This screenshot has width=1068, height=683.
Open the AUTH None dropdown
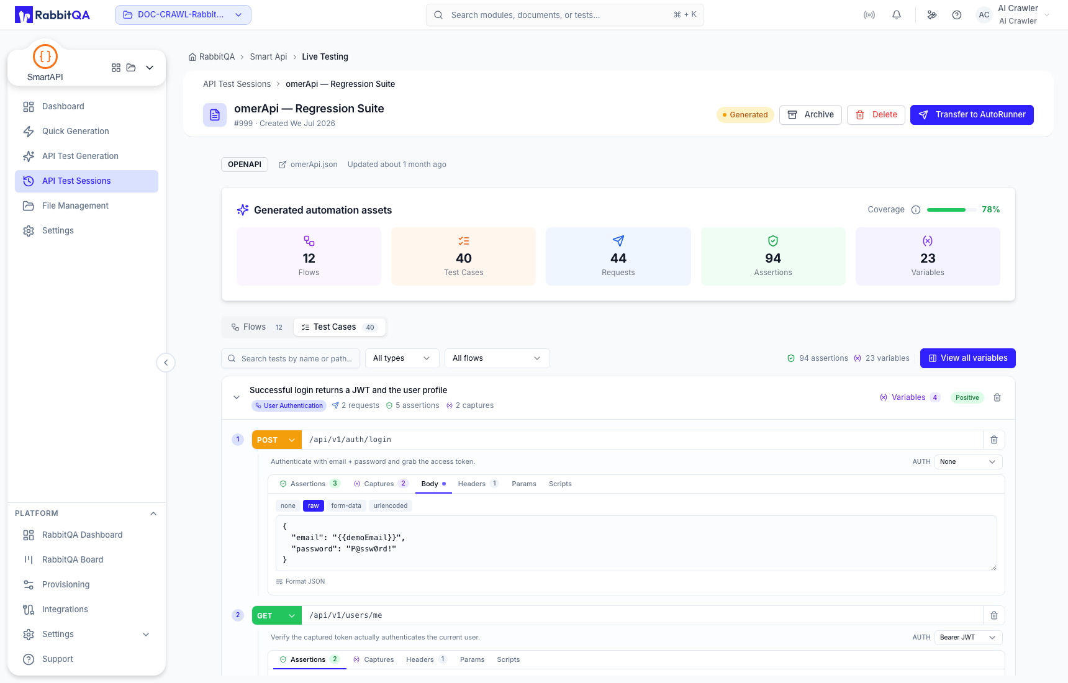pyautogui.click(x=968, y=462)
